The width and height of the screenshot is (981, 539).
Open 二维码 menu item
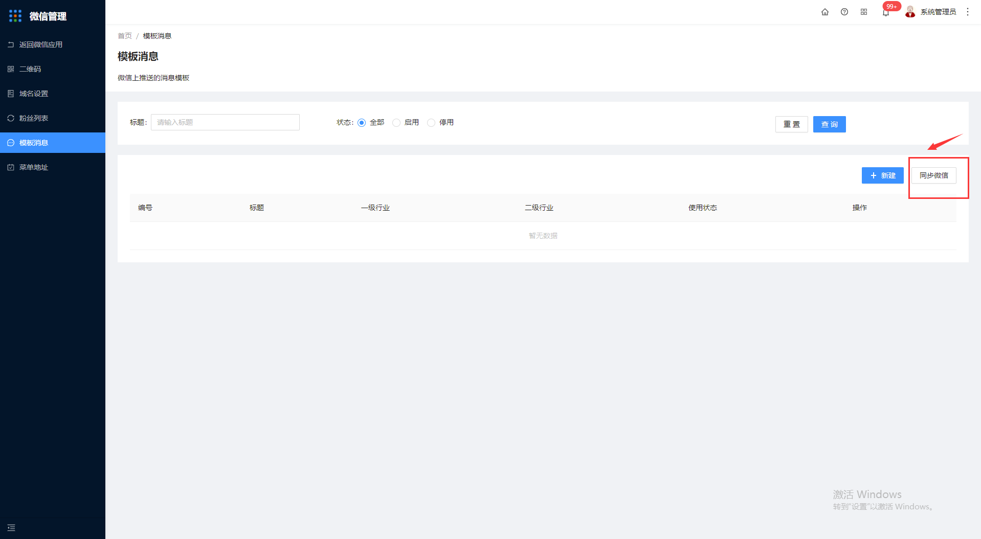point(53,69)
